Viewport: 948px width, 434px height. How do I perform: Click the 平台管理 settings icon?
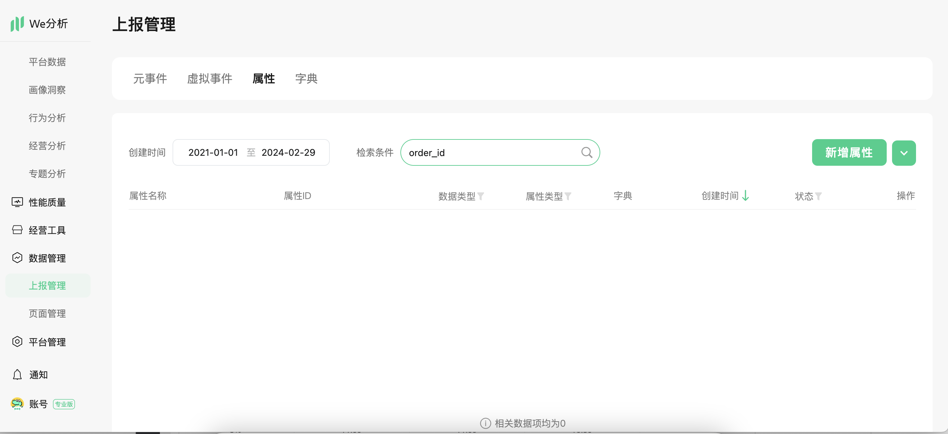(17, 342)
